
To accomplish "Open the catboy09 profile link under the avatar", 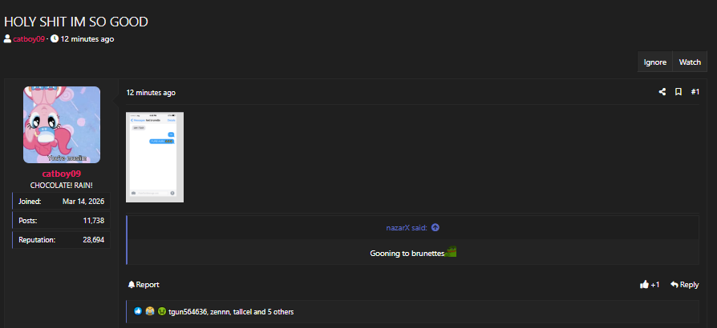I will (x=62, y=174).
